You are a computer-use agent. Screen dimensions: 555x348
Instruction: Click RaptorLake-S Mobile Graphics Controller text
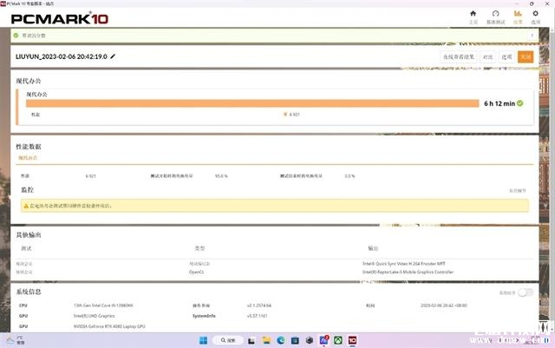pyautogui.click(x=408, y=272)
